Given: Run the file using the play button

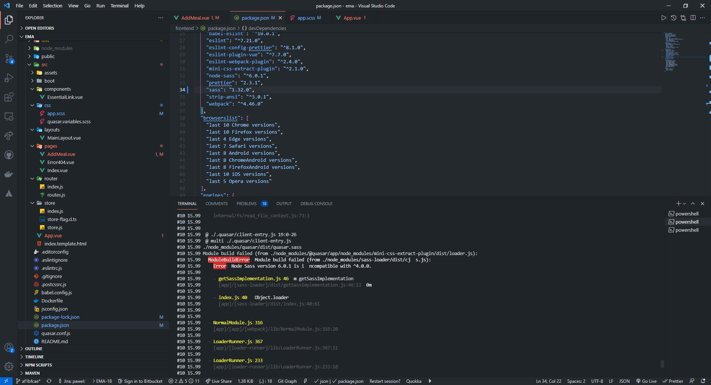Looking at the screenshot, I should 664,17.
